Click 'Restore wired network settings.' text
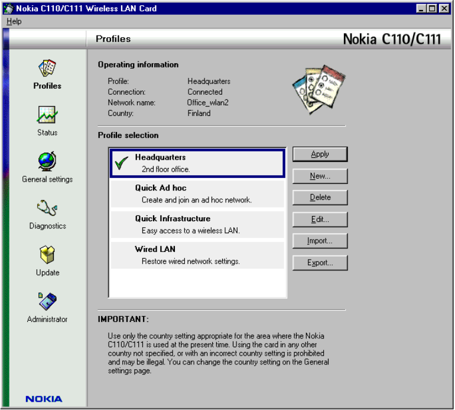The height and width of the screenshot is (410, 455). coord(191,262)
